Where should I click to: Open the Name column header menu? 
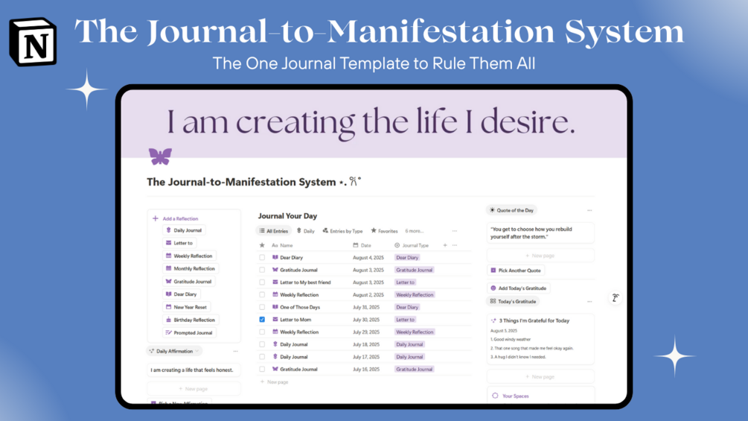(282, 245)
